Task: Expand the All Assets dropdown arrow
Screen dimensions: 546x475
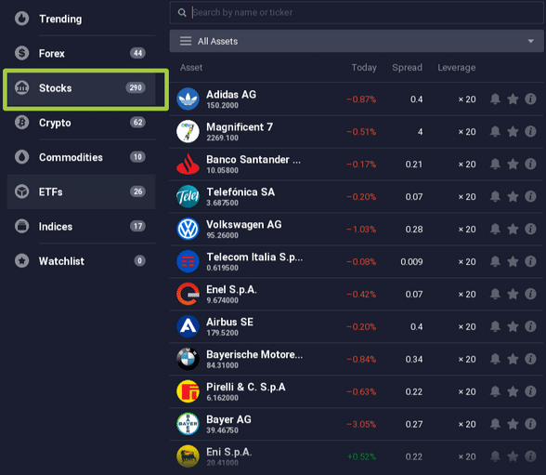Action: (x=530, y=41)
